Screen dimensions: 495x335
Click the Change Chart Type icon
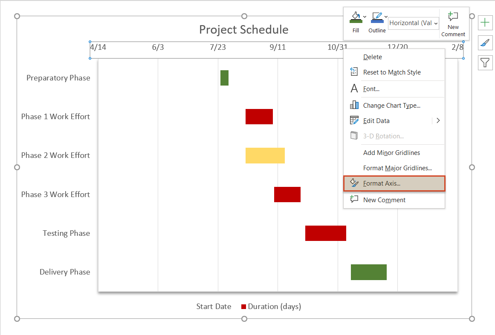pos(354,105)
